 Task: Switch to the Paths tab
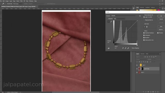tap(147, 54)
